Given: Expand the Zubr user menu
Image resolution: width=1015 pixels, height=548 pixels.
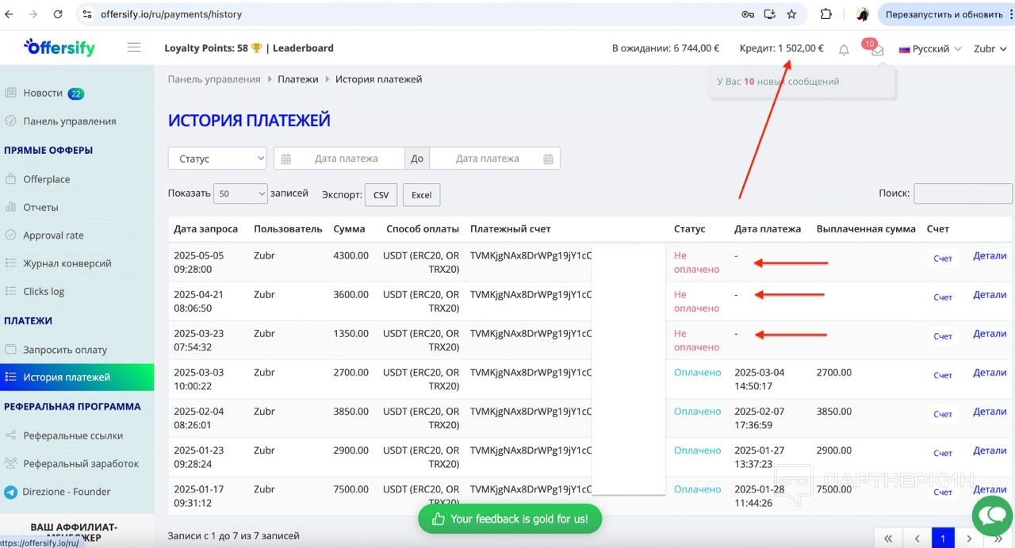Looking at the screenshot, I should pyautogui.click(x=989, y=48).
